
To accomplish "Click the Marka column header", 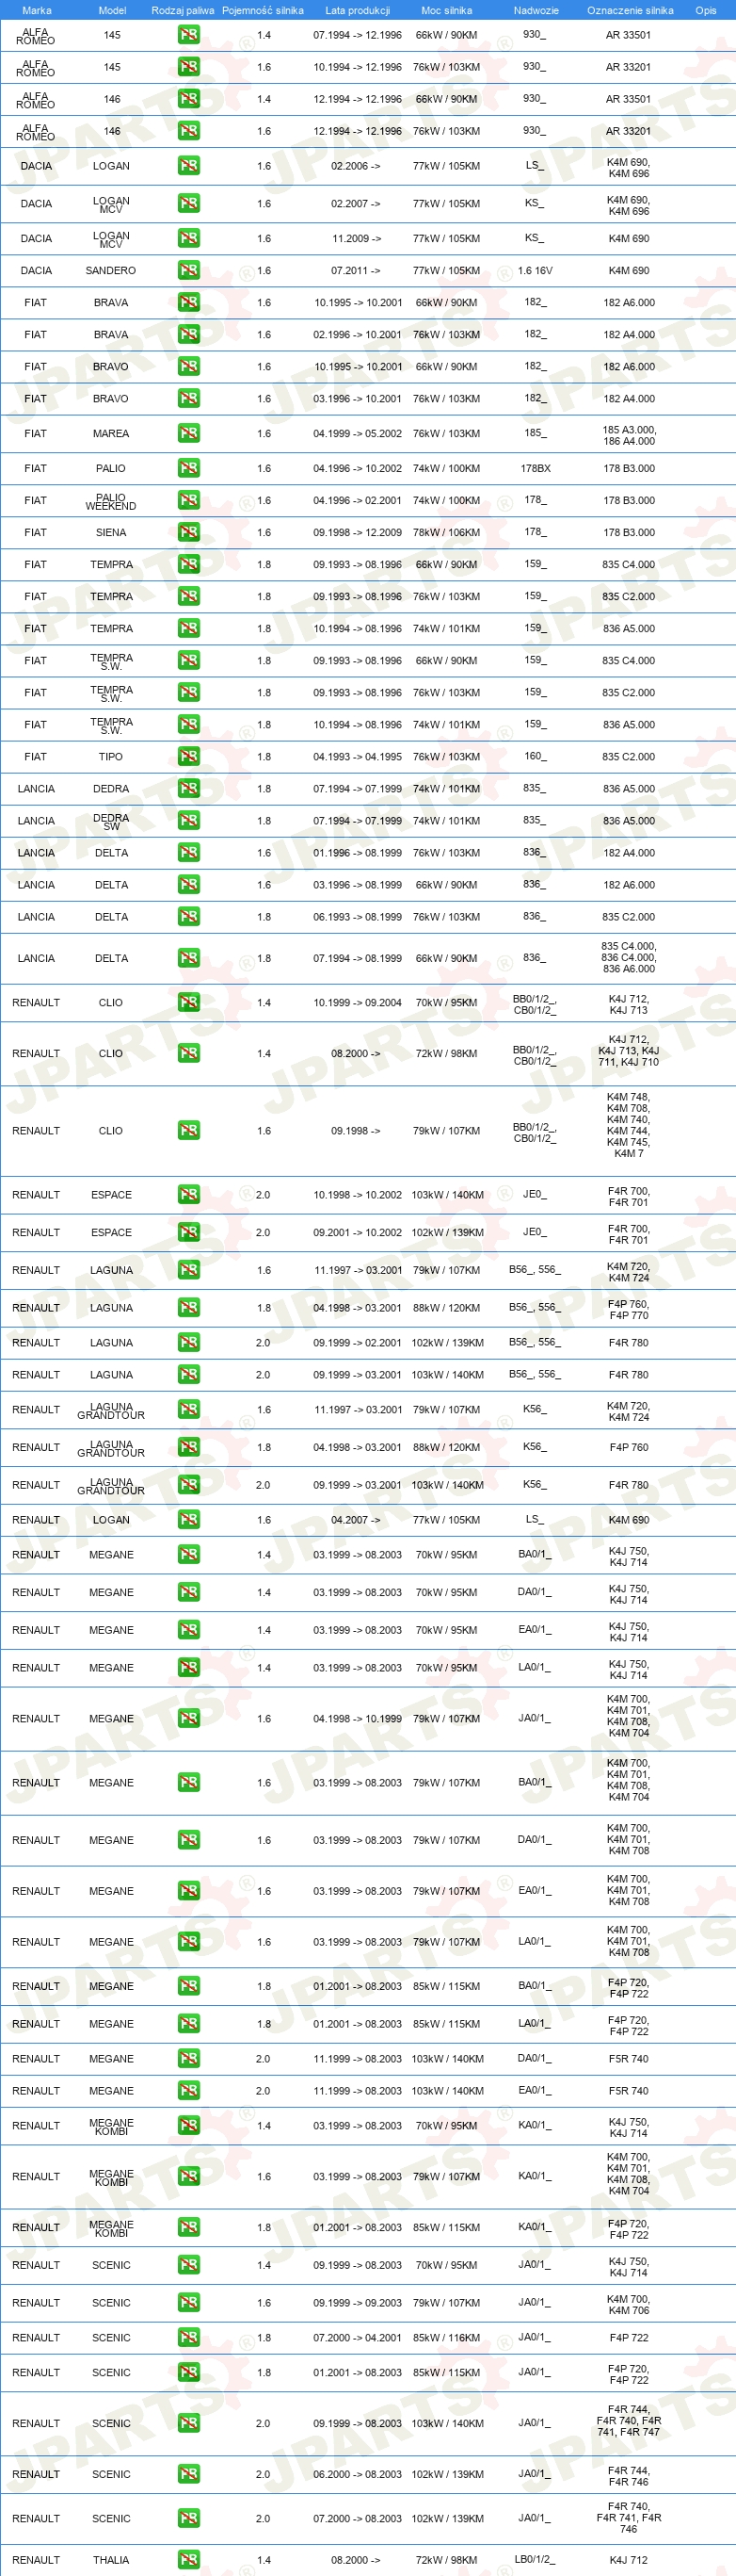I will [x=37, y=10].
